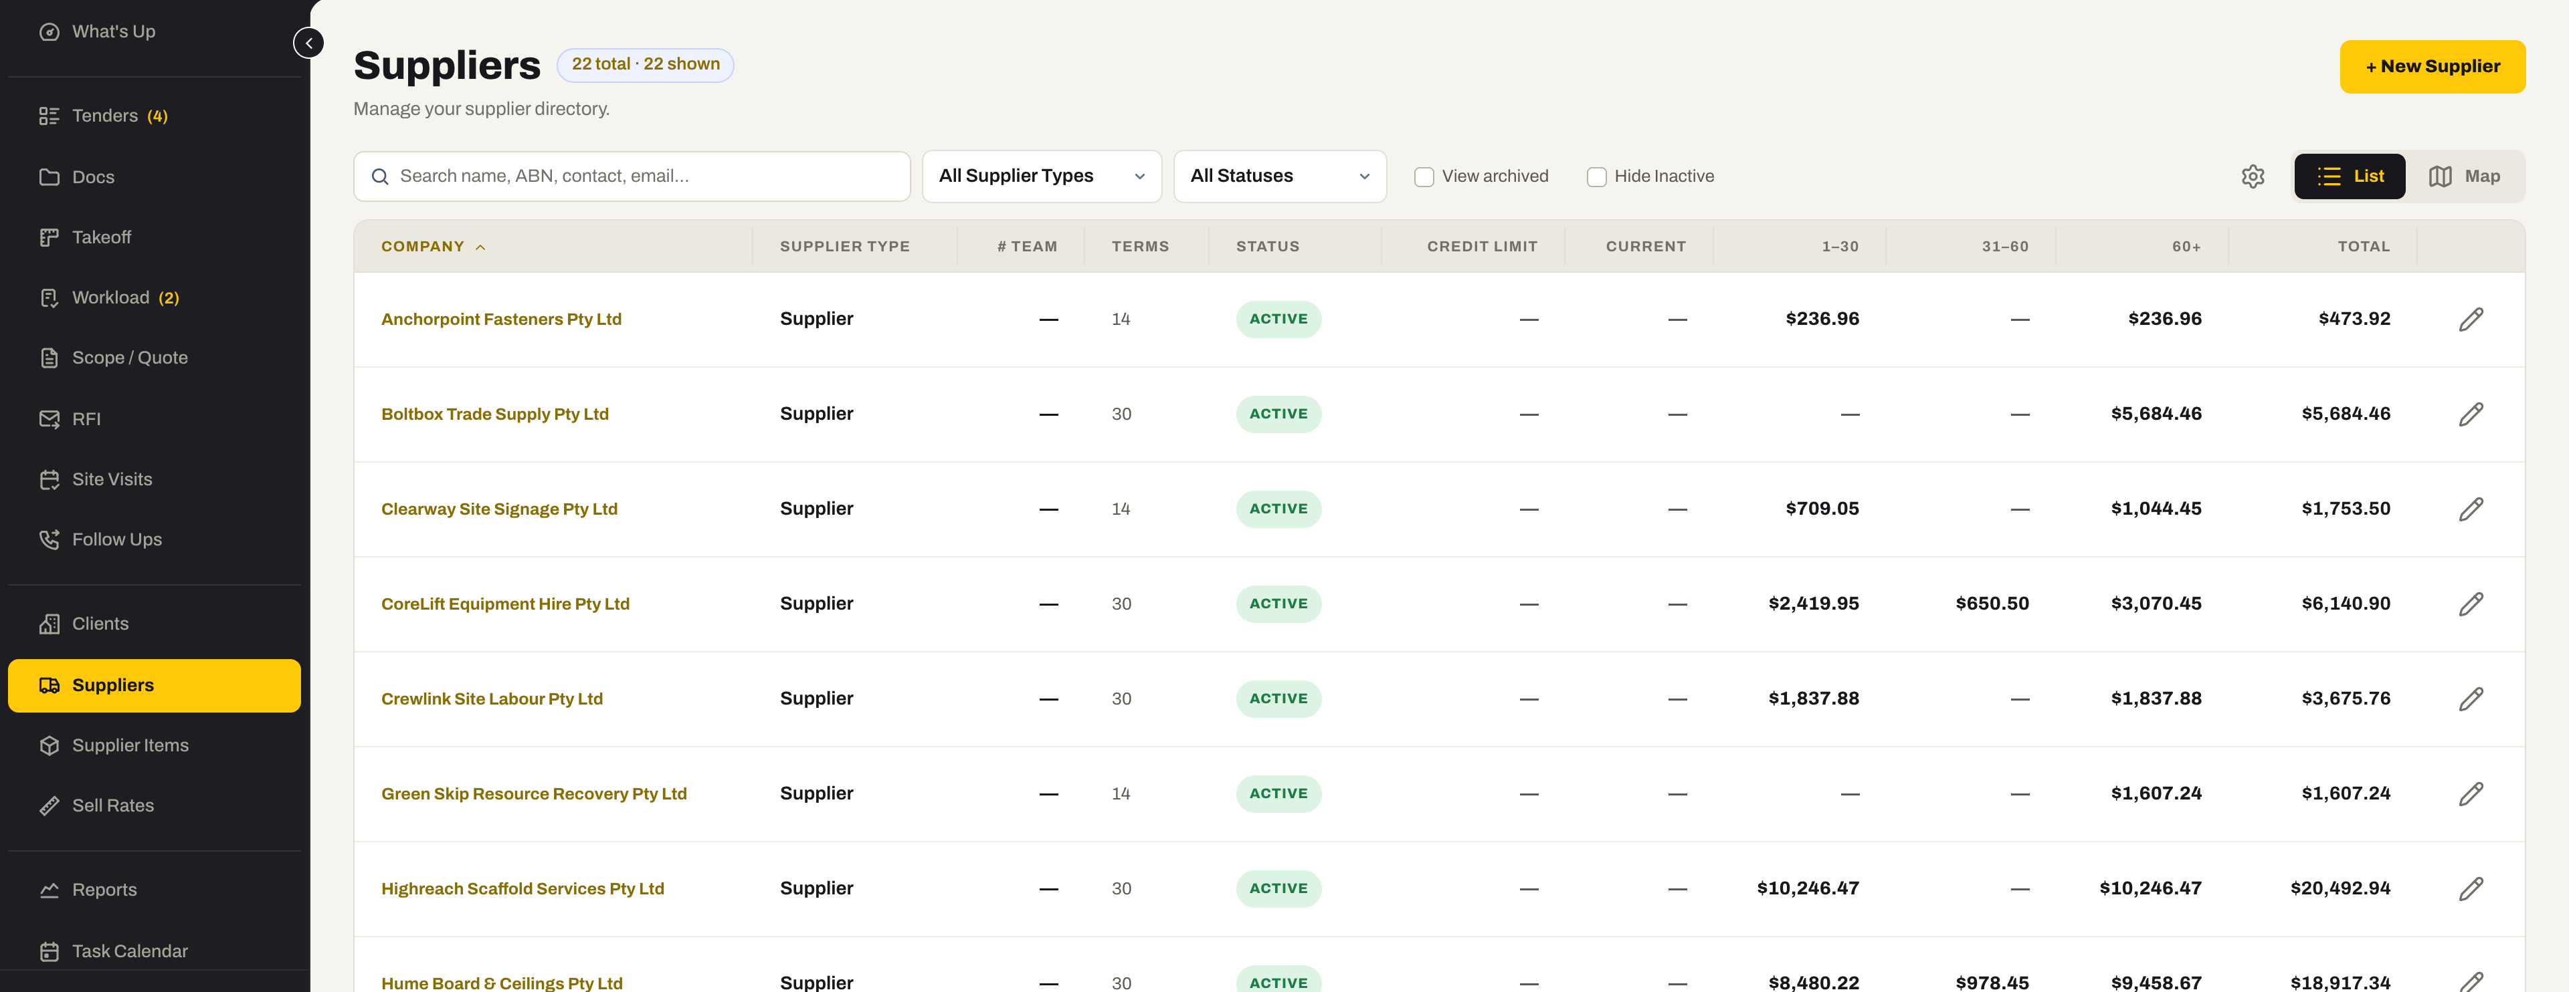Sort by 60+ column header

coord(2186,246)
